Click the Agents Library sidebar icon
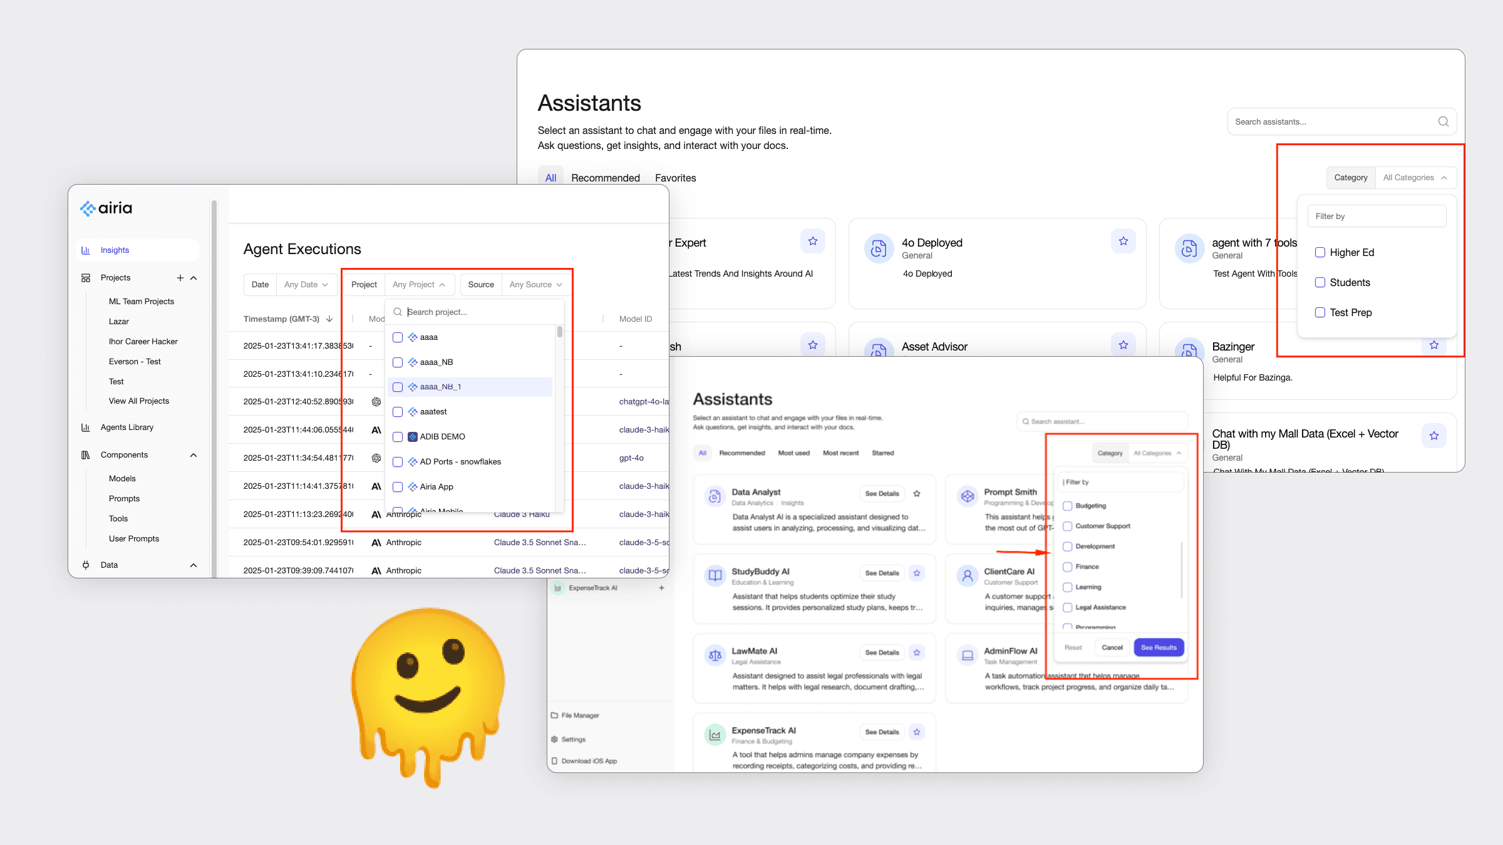Image resolution: width=1503 pixels, height=845 pixels. click(x=86, y=428)
